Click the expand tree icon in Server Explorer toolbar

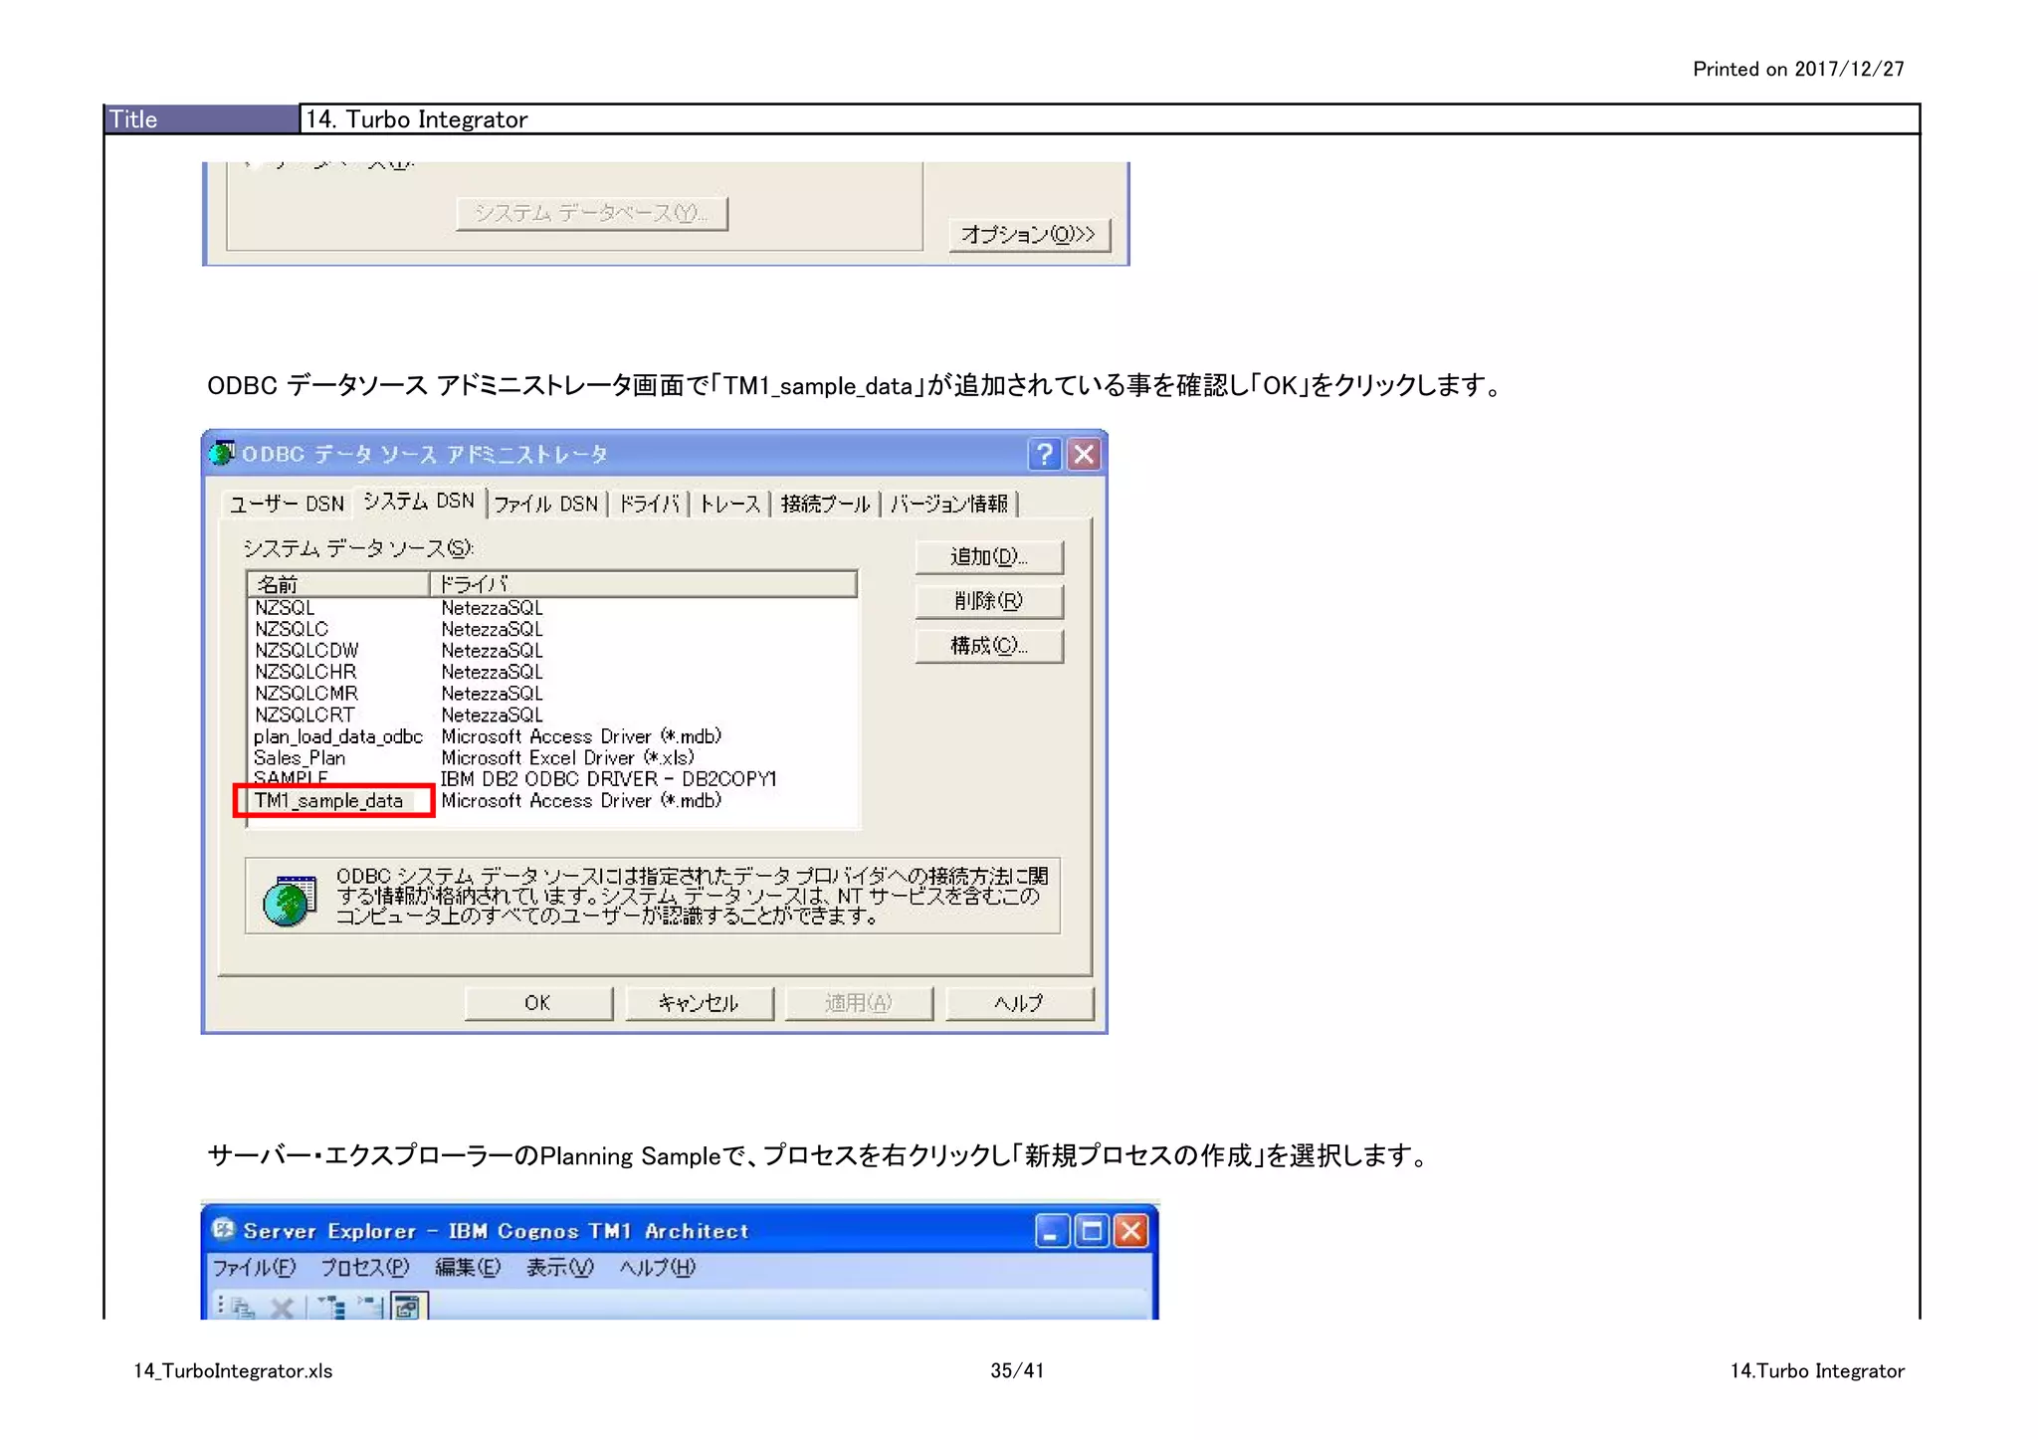(330, 1308)
